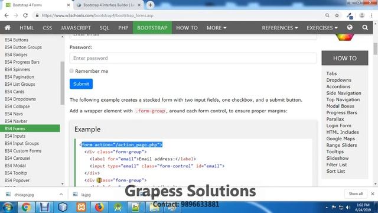The image size is (378, 213).
Task: Switch to Bootstrap 4 Interface Builder tab
Action: pos(109,5)
